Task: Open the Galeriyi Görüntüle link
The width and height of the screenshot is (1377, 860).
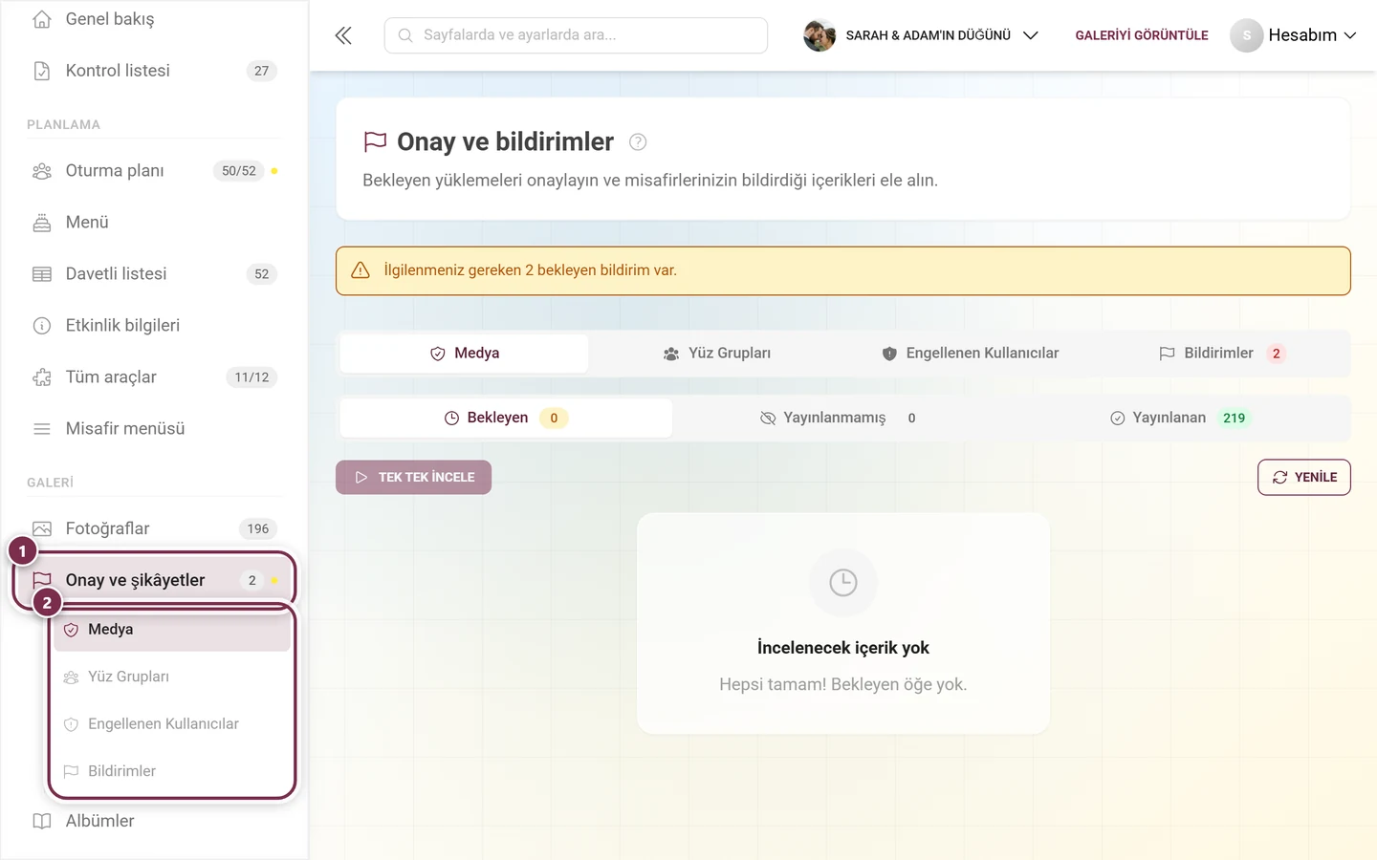Action: pyautogui.click(x=1142, y=35)
